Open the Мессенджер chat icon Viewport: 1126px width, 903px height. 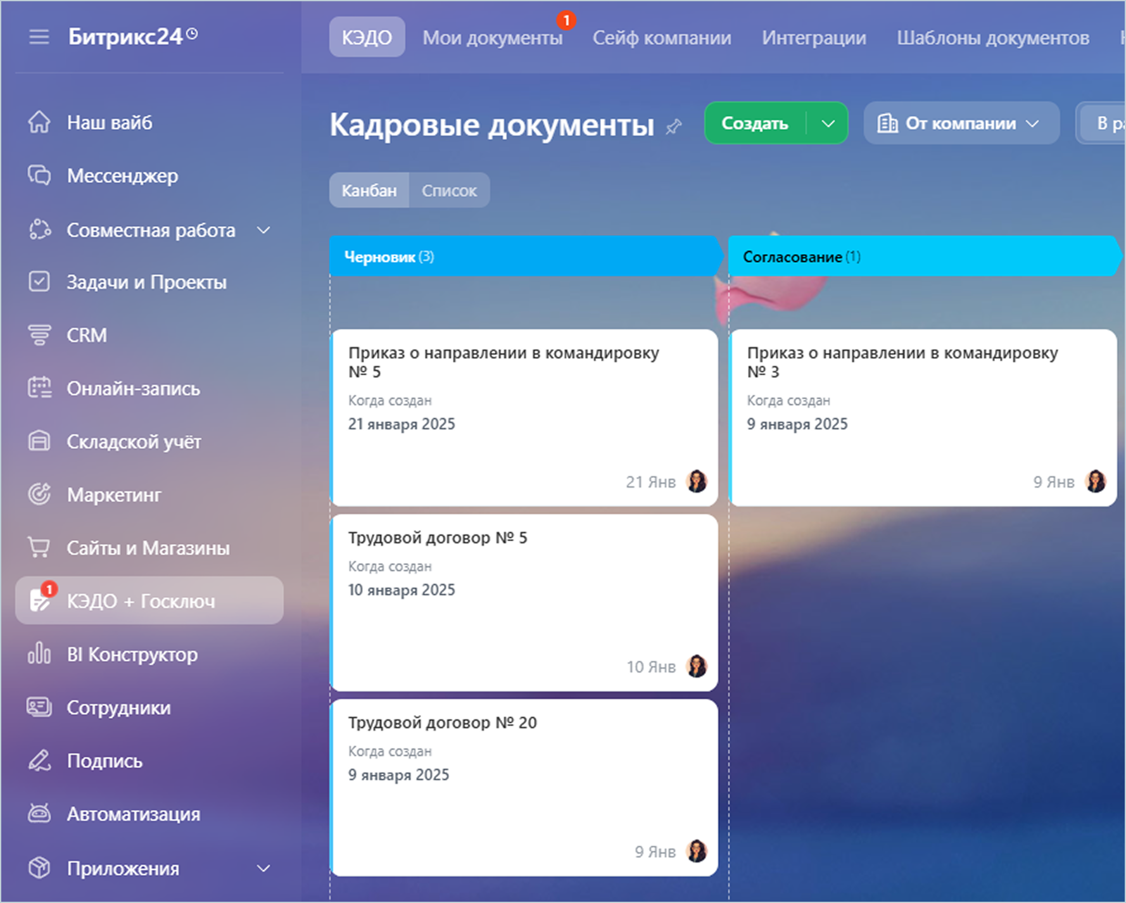(x=39, y=175)
